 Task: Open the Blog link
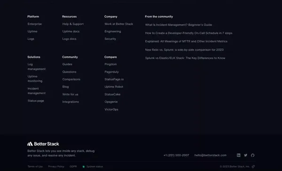click(x=65, y=86)
